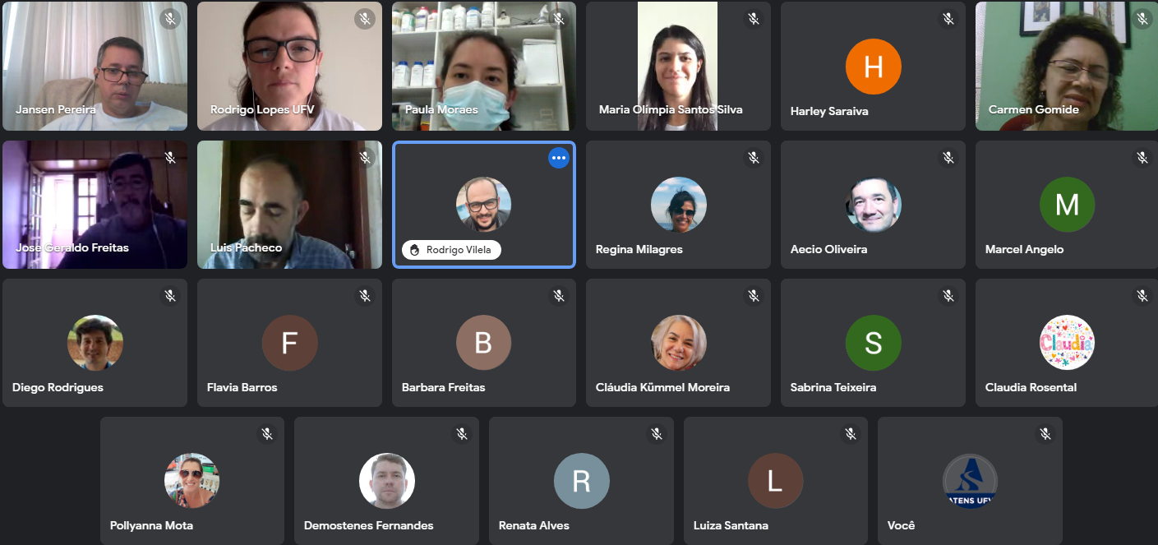This screenshot has width=1158, height=545.
Task: Click the muted mic icon on Pollyanna Mota's tile
Action: coord(267,433)
